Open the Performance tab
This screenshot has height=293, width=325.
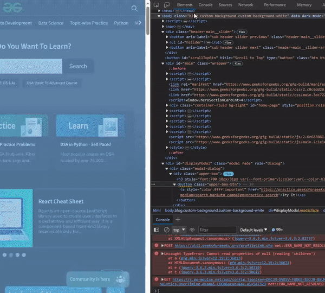click(x=275, y=5)
